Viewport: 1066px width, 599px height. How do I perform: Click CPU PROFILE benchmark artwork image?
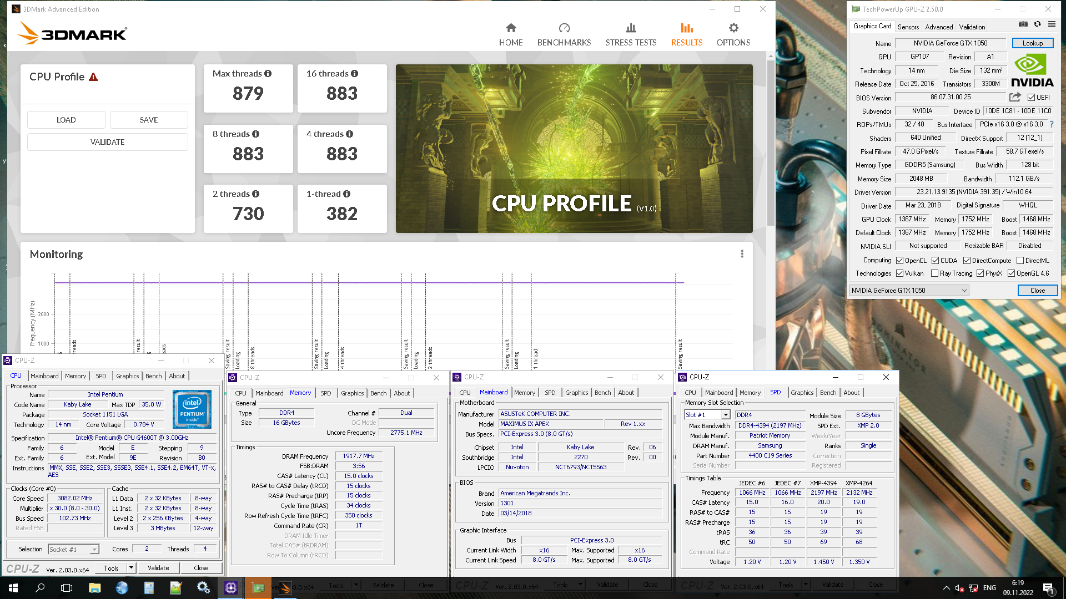574,149
